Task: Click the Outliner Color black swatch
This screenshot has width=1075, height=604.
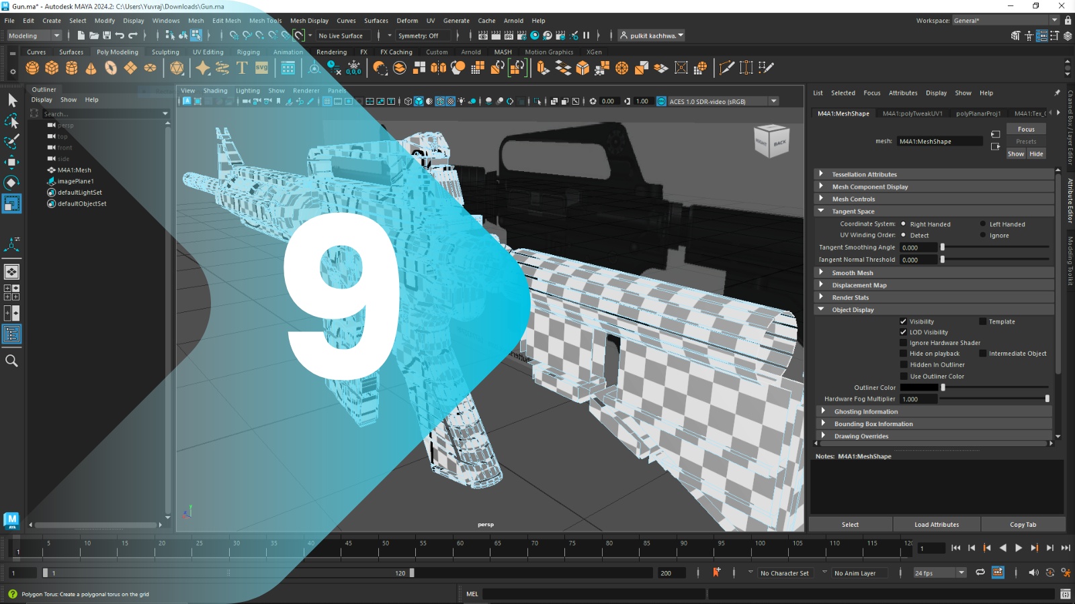Action: click(919, 387)
